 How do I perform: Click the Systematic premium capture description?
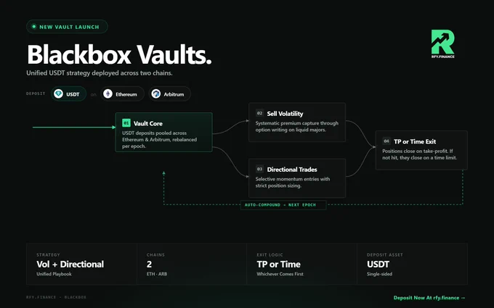297,126
